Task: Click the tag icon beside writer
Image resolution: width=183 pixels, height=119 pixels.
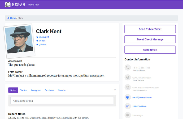Action: point(37,41)
